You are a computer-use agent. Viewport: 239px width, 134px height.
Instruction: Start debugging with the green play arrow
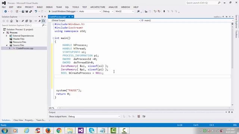tap(50, 12)
